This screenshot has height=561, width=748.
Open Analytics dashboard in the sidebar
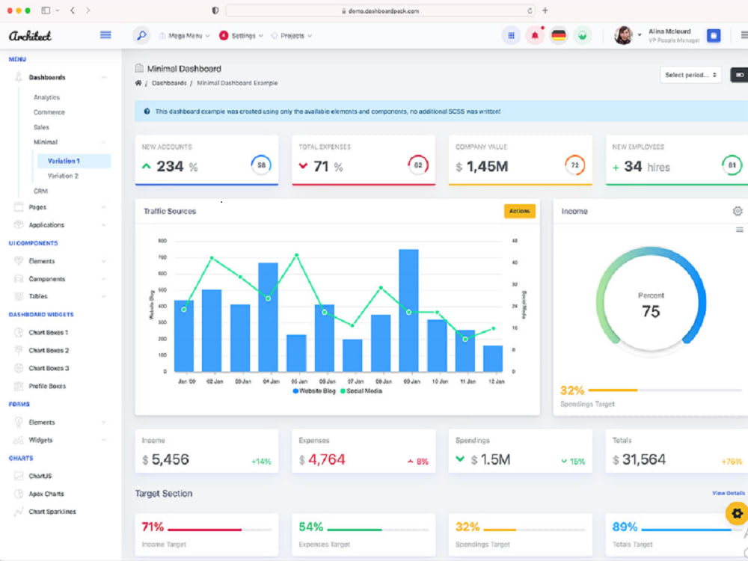pos(46,97)
